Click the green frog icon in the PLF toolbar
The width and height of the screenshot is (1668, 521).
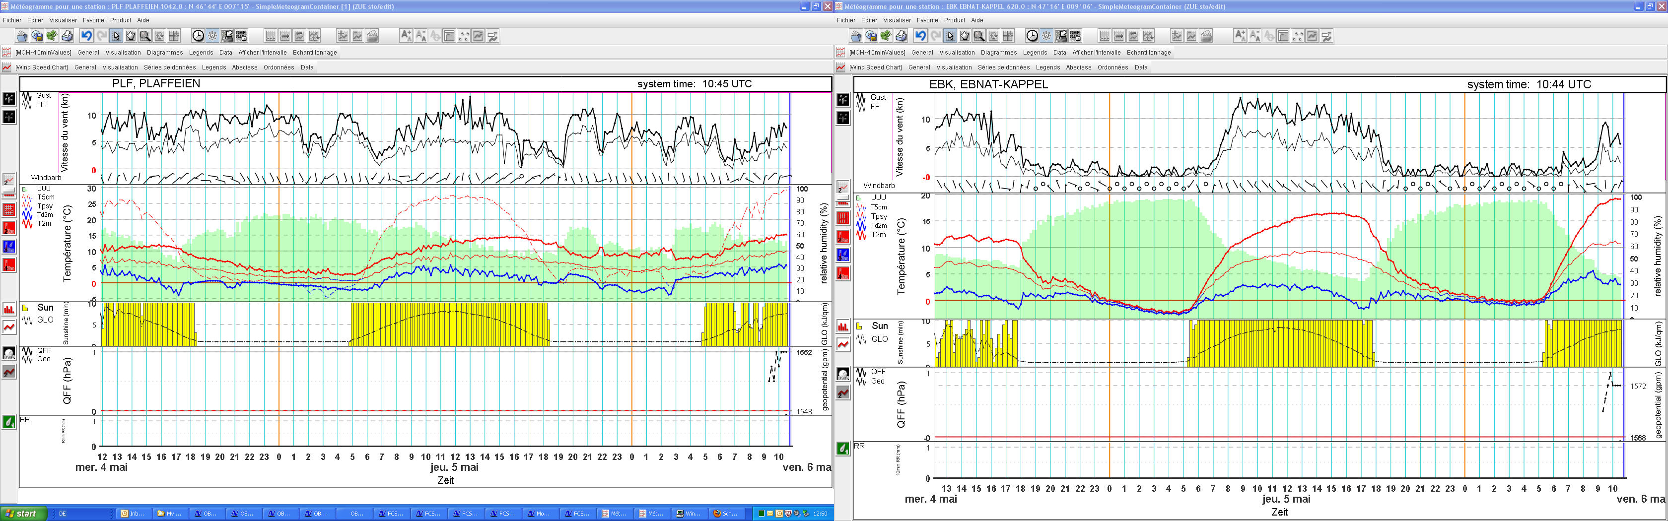tap(52, 36)
